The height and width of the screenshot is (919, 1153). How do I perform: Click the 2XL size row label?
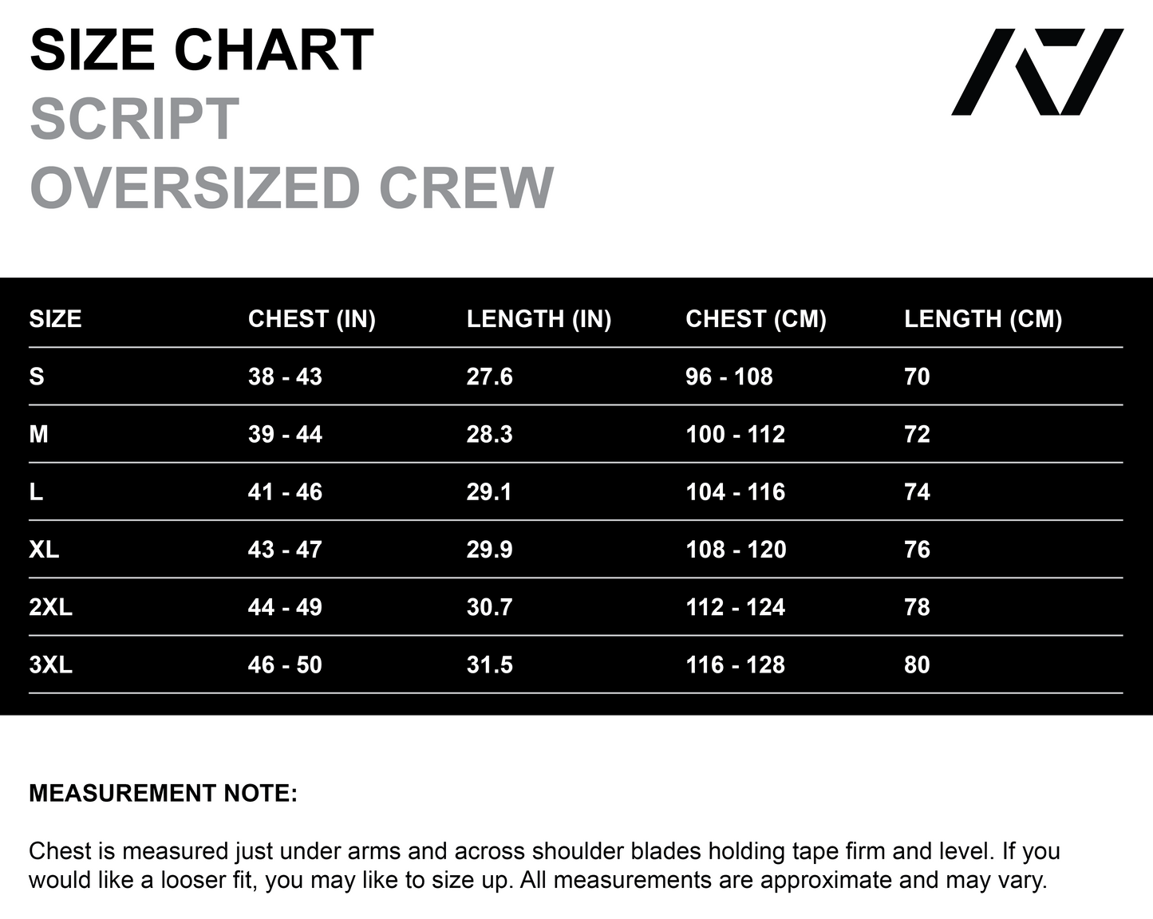coord(50,607)
